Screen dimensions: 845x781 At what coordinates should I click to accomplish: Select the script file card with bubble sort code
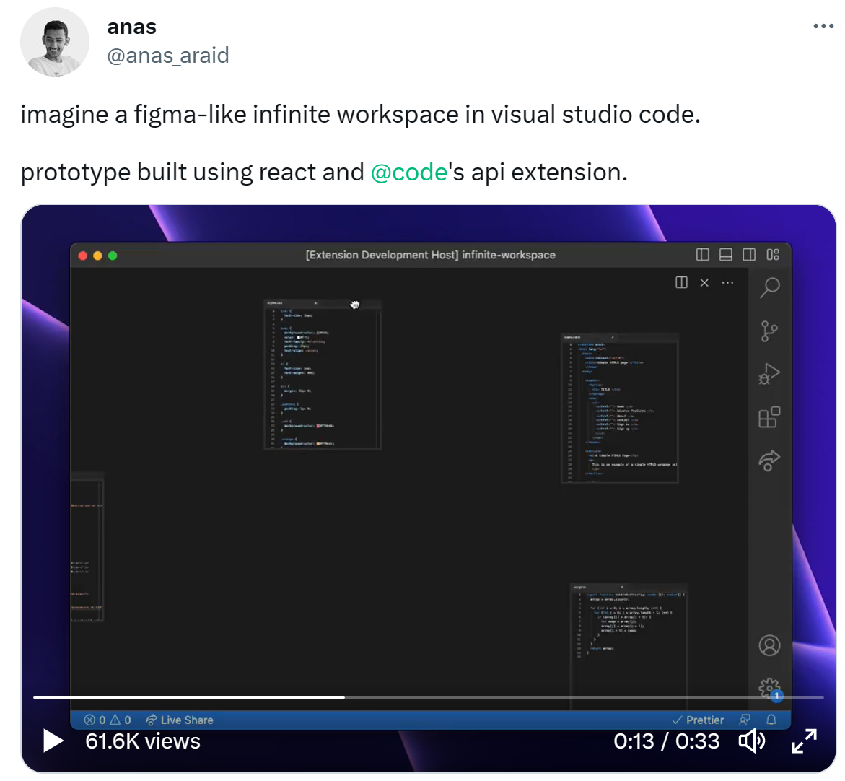tap(629, 646)
